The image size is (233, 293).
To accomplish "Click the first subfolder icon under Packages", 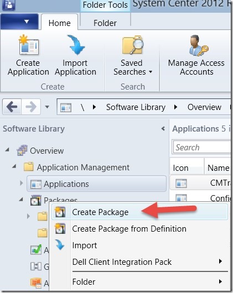I will click(x=42, y=216).
